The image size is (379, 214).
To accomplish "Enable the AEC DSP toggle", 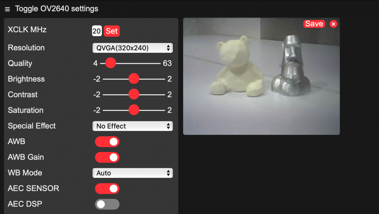I will coord(107,204).
